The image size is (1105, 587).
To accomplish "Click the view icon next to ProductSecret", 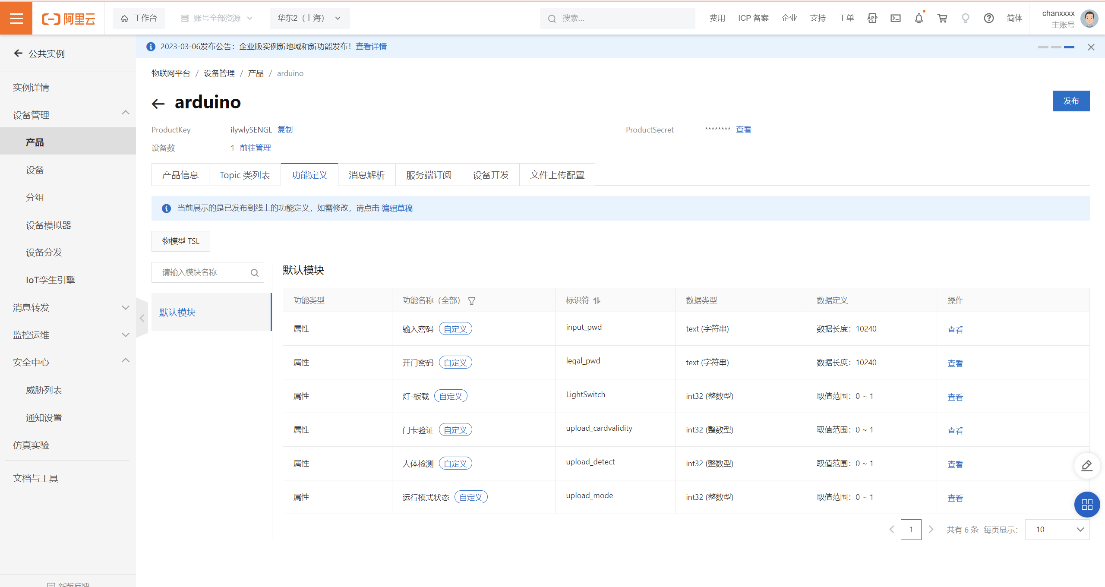I will pyautogui.click(x=745, y=130).
